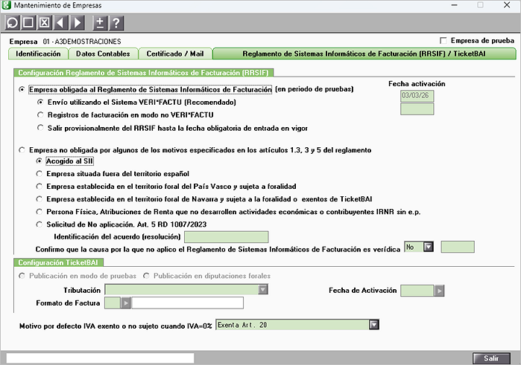Click the Formato de Factura description white field
Image resolution: width=521 pixels, height=365 pixels.
pyautogui.click(x=187, y=303)
